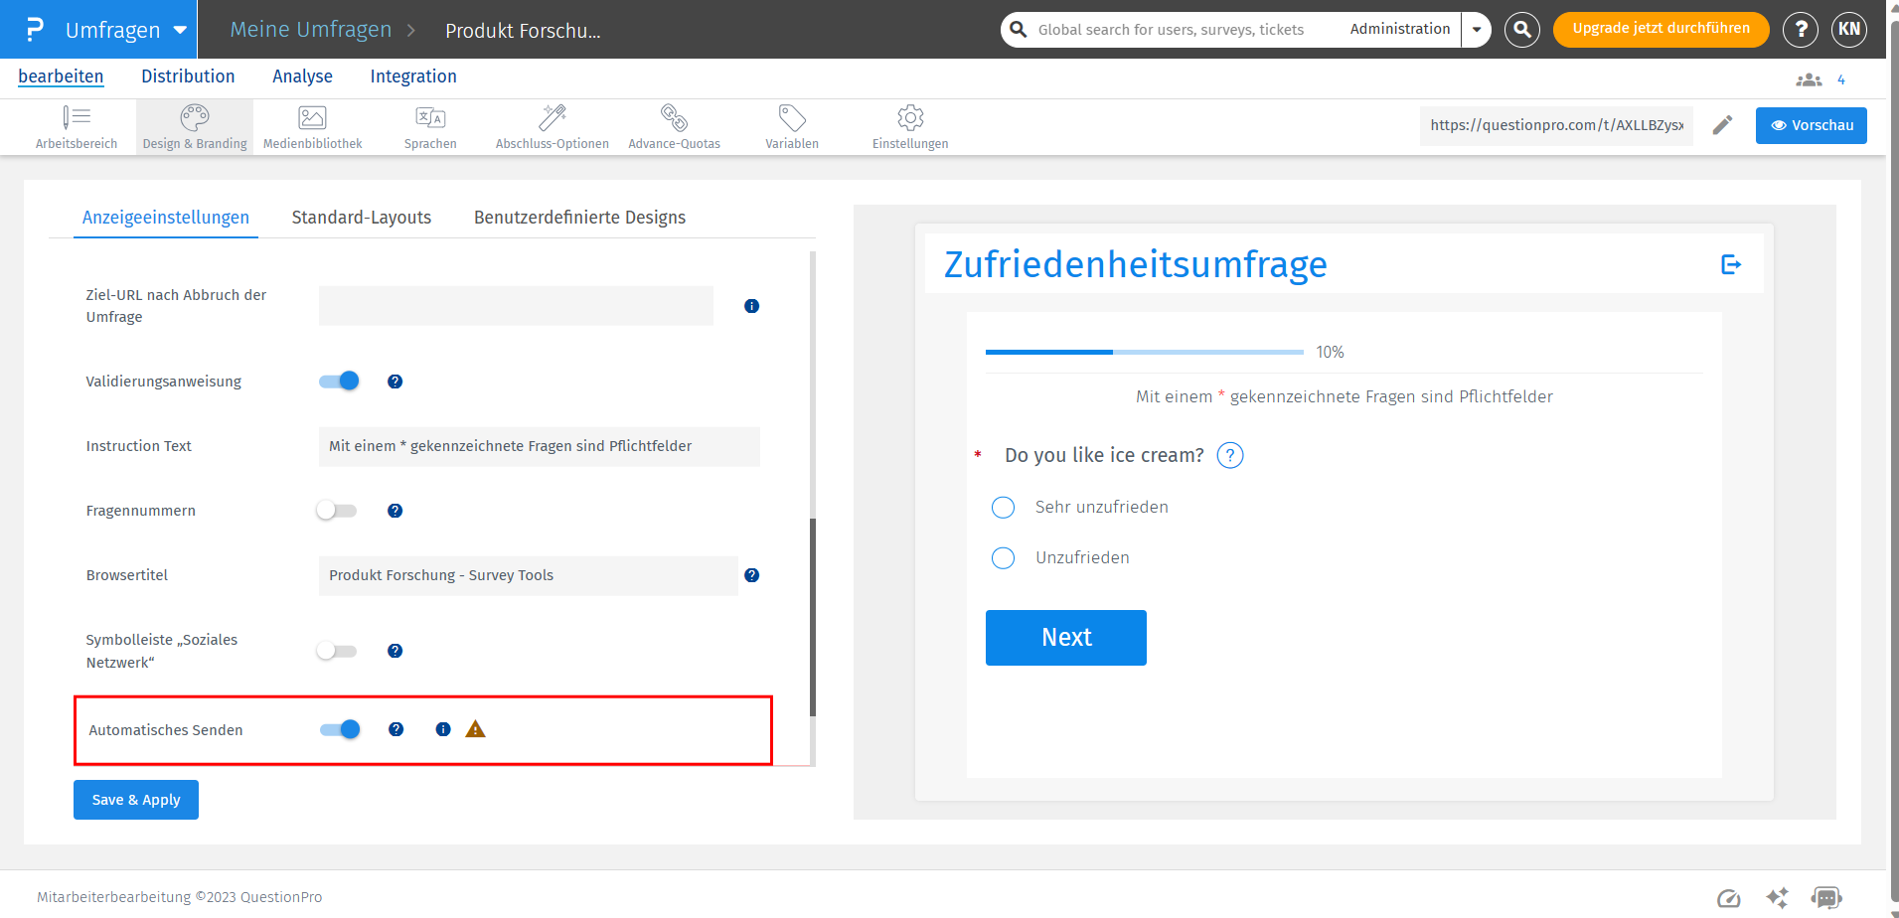Click info icon beside Ziel-URL field
The image size is (1899, 918).
point(751,306)
